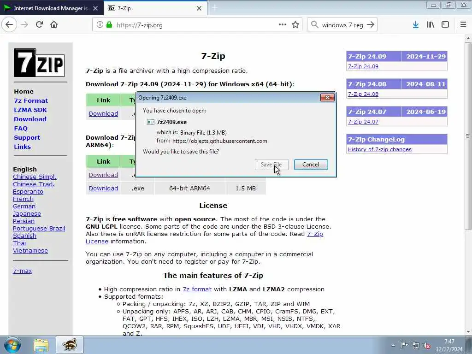472x354 pixels.
Task: Switch language to Esperanto
Action: click(28, 191)
